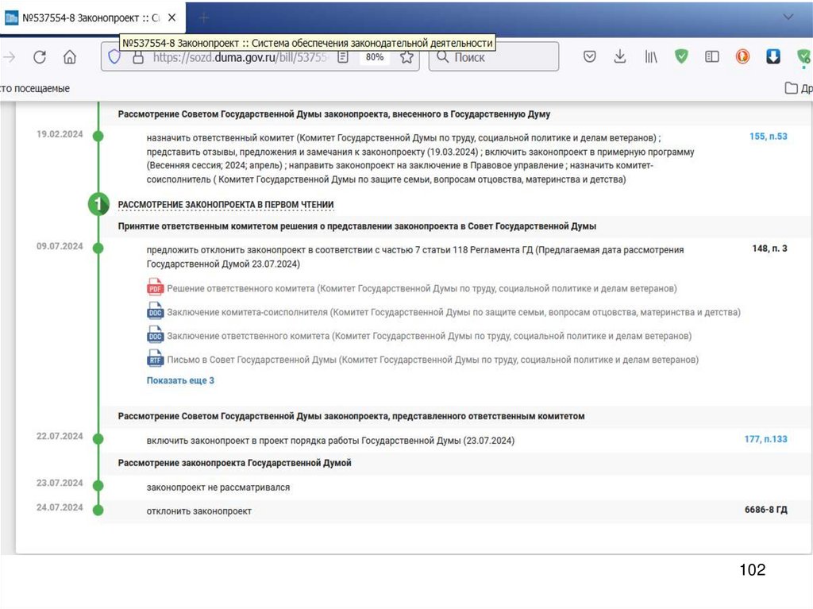Screen dimensions: 813x609
Task: Go forward with the arrow icon
Action: pyautogui.click(x=10, y=57)
